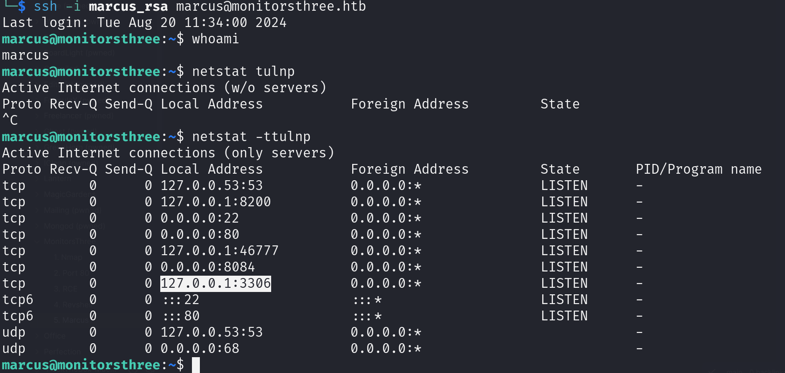This screenshot has width=785, height=373.
Task: Click the :::22 tcp6 local address
Action: (181, 299)
